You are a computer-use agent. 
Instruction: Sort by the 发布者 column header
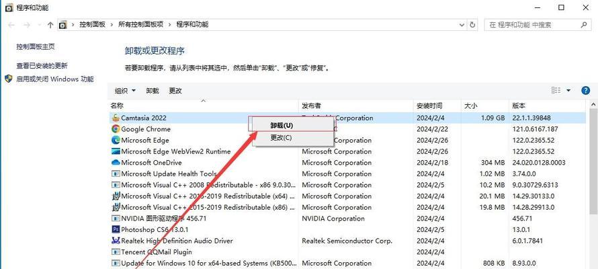tap(355, 106)
